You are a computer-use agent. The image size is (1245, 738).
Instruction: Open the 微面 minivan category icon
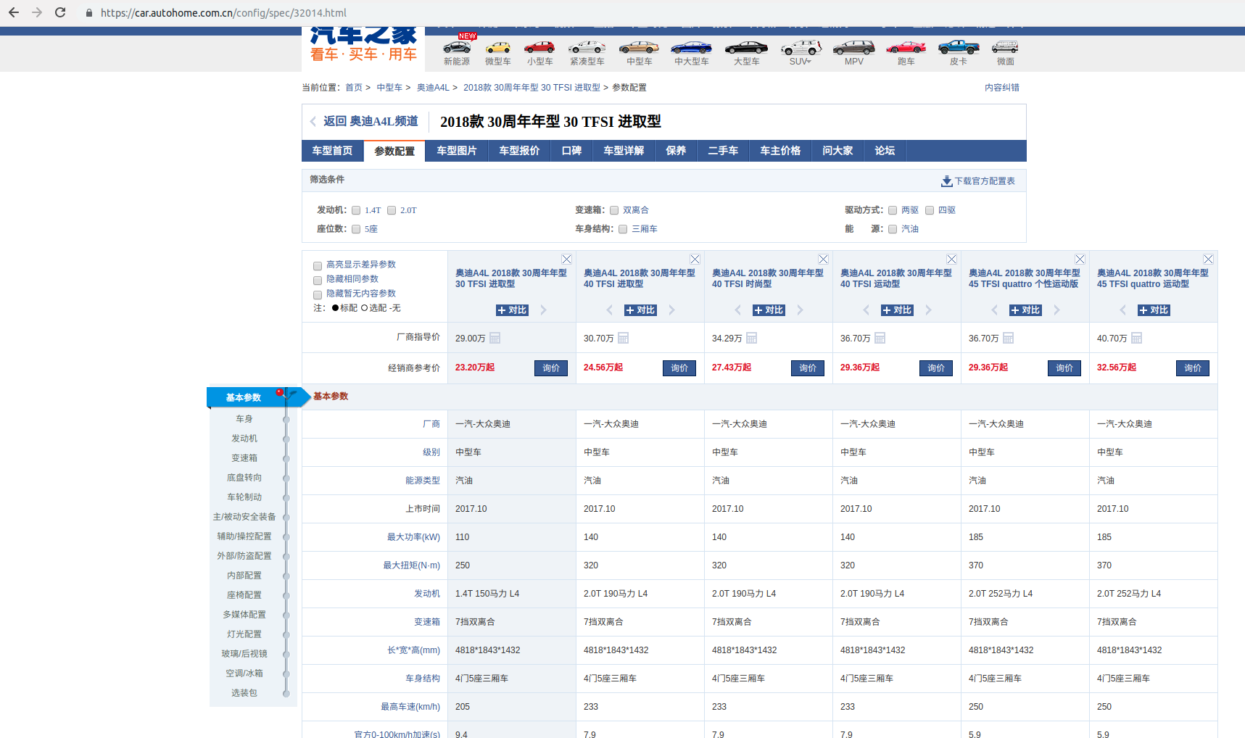(x=1005, y=48)
